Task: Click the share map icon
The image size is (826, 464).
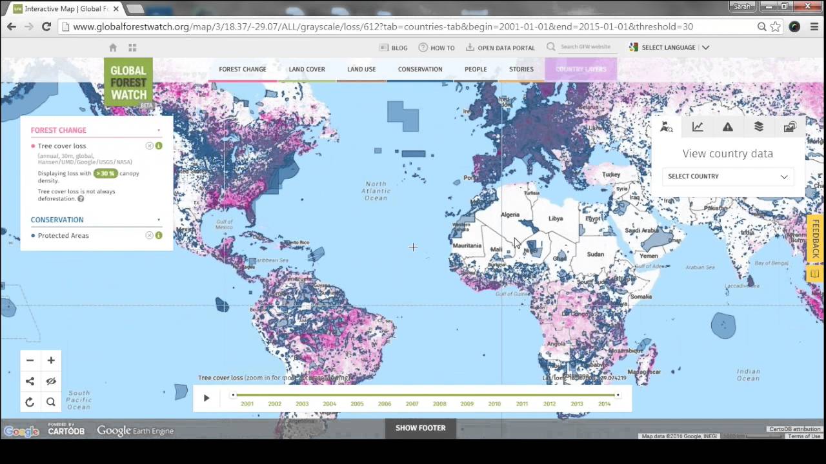Action: click(x=30, y=381)
